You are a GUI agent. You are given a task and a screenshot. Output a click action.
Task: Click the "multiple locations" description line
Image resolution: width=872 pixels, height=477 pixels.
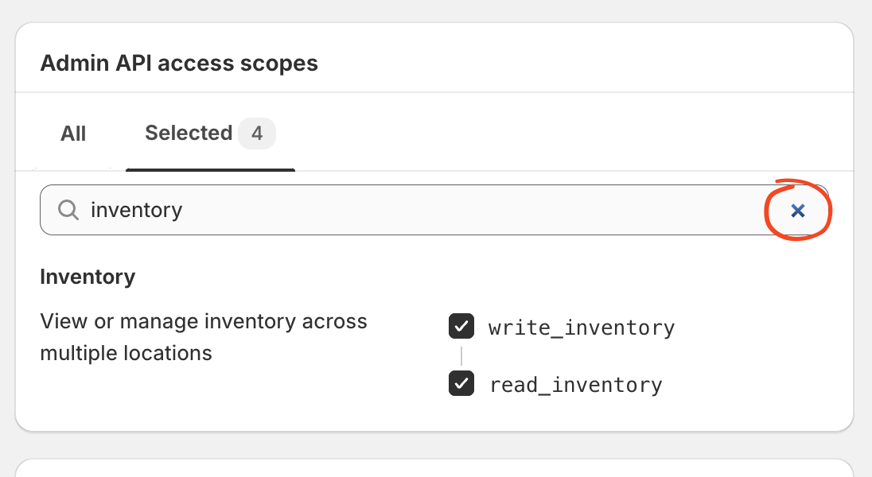(127, 354)
